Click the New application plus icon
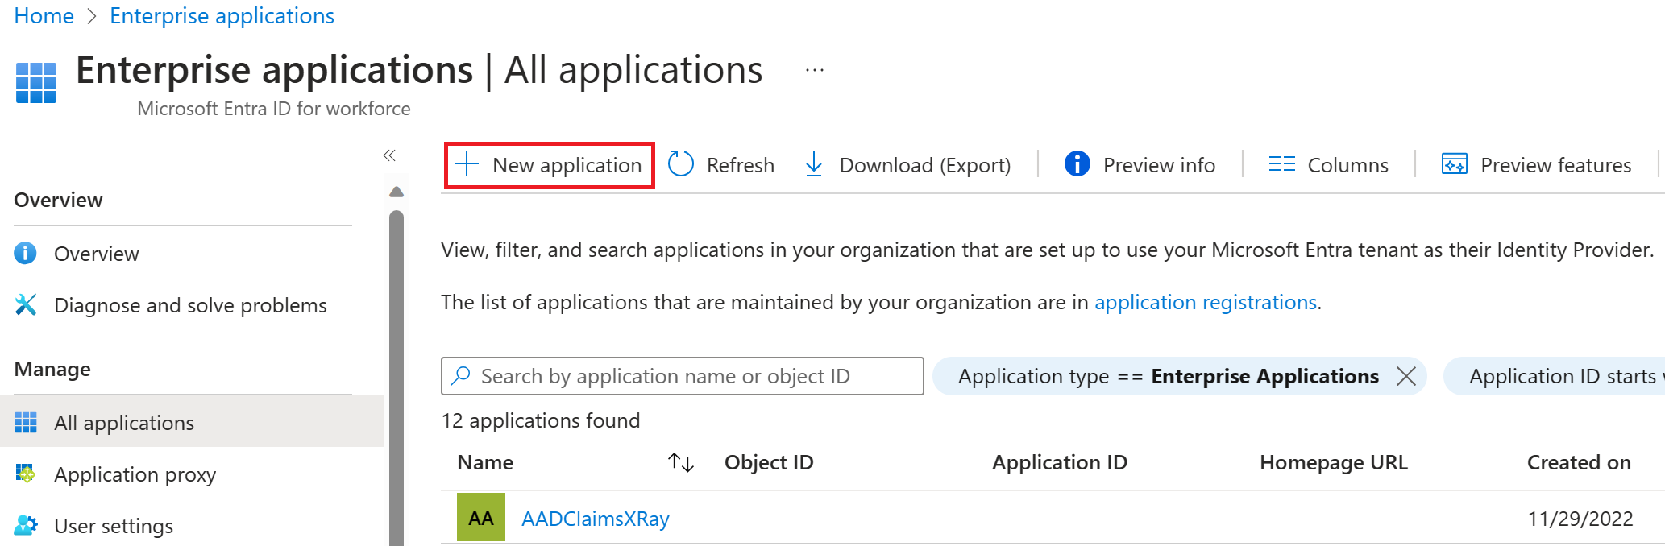 pyautogui.click(x=467, y=165)
